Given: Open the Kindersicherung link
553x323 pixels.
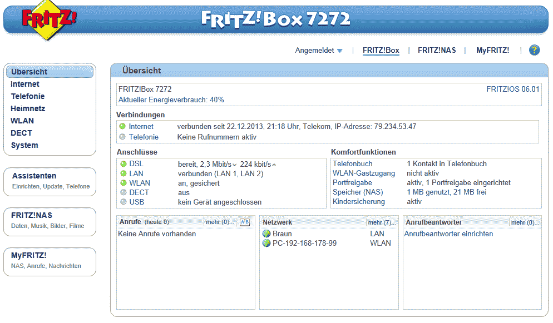Looking at the screenshot, I should pyautogui.click(x=359, y=202).
